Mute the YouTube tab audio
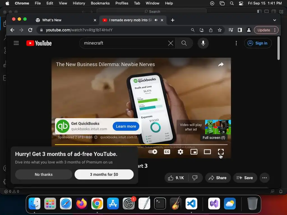This screenshot has height=215, width=287. pos(156,20)
